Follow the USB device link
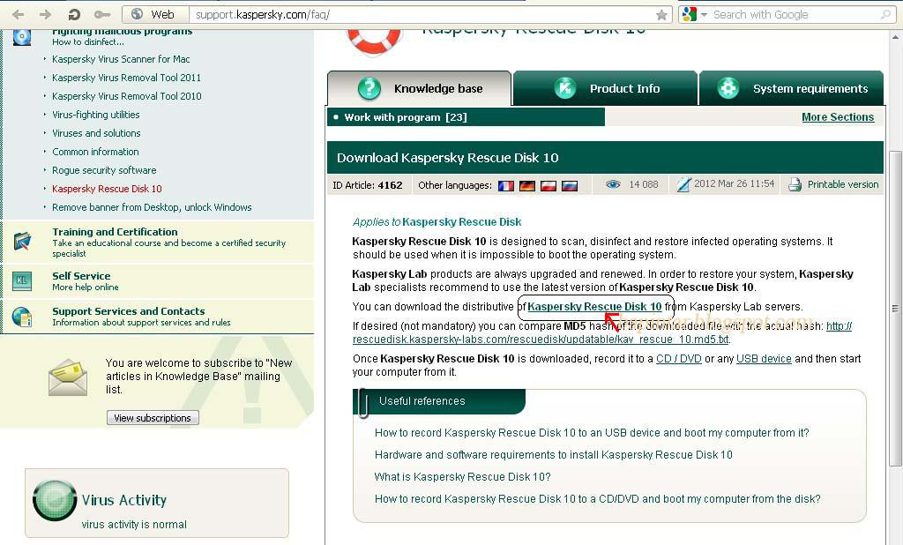This screenshot has width=903, height=545. click(764, 358)
